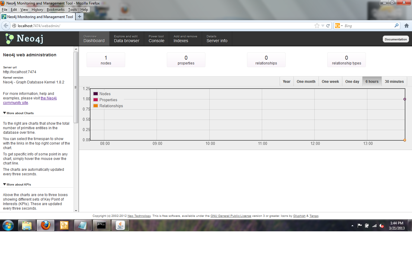412x253 pixels.
Task: Open the Console power tool tab
Action: tap(157, 39)
